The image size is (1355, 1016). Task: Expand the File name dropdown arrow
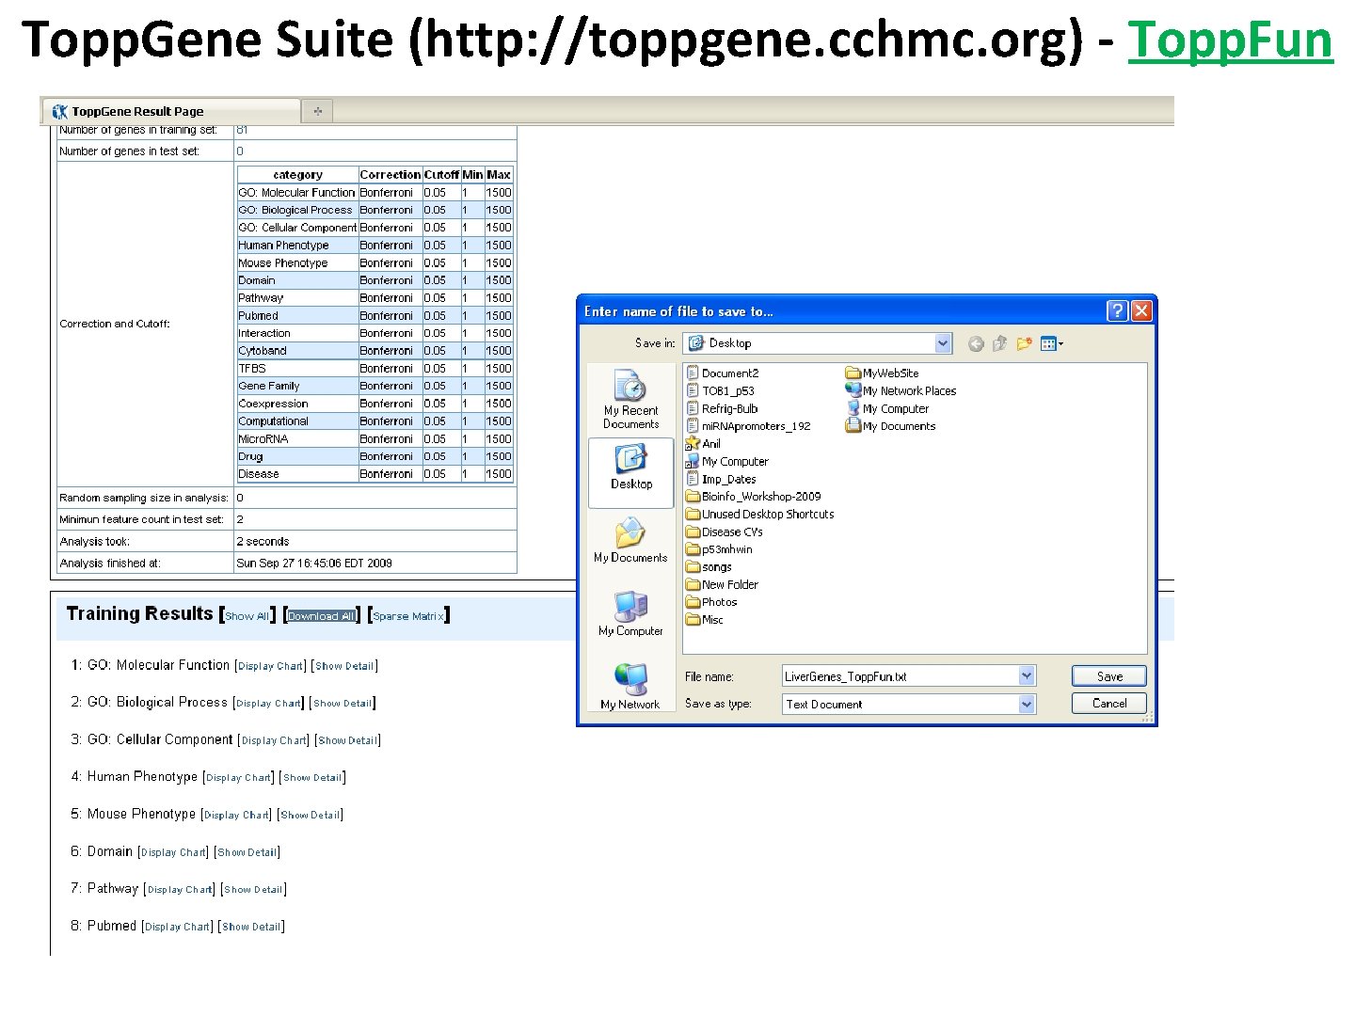[x=1027, y=675]
